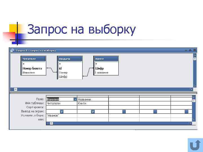This screenshot has height=152, width=203.
Task: Click the join line between Читатели and Выдача
Action: tap(52, 70)
